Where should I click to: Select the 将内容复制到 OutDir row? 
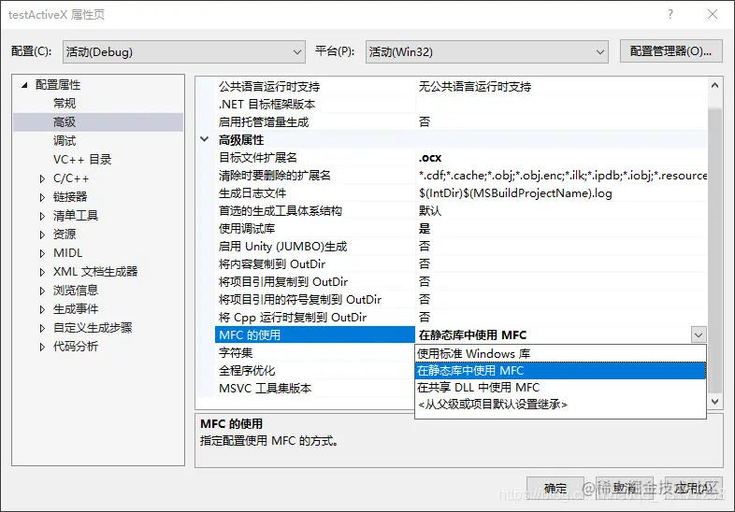pos(461,264)
